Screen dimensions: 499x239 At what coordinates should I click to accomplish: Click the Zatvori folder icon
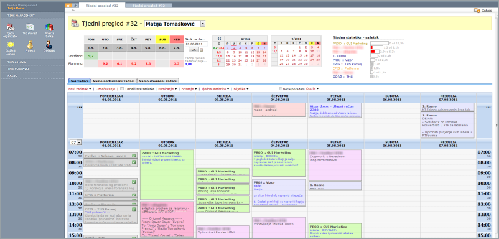pos(477,11)
